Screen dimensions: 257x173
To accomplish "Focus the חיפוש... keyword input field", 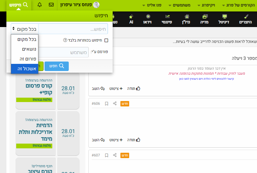I will [73, 29].
